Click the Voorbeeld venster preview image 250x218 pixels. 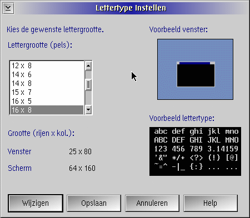tap(195, 69)
